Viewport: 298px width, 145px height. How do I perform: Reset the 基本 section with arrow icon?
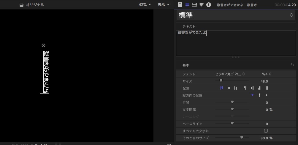292,65
